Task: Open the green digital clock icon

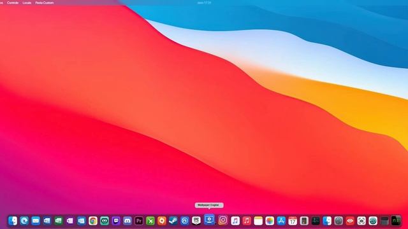Action: click(x=396, y=221)
